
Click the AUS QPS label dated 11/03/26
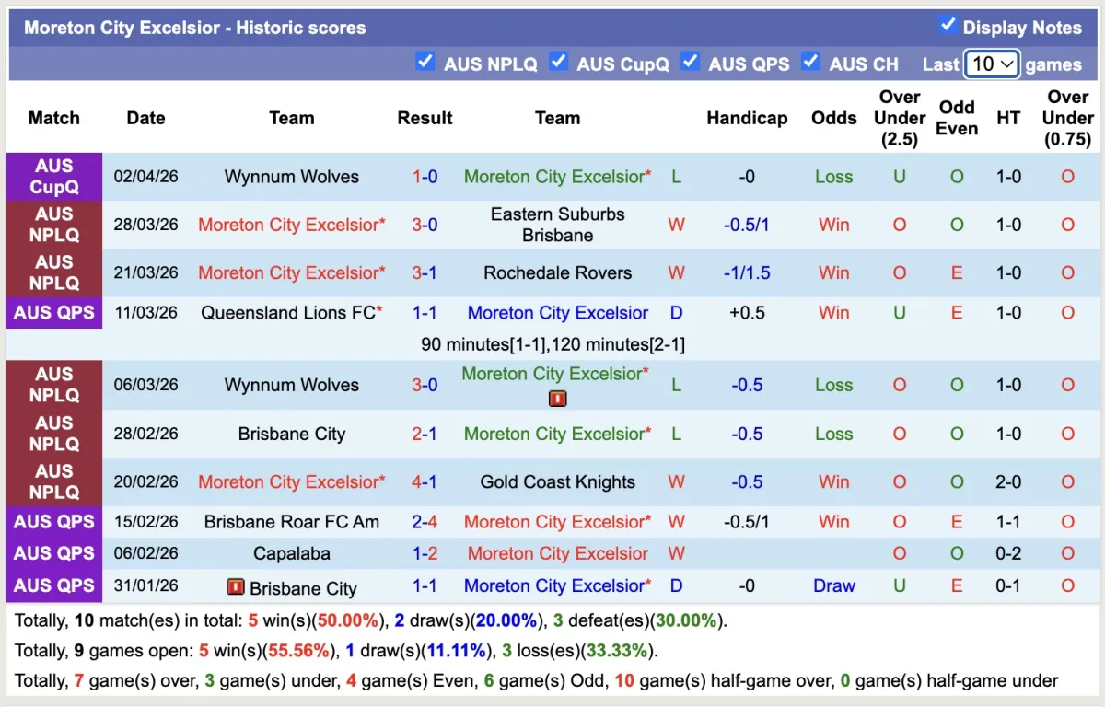click(54, 313)
